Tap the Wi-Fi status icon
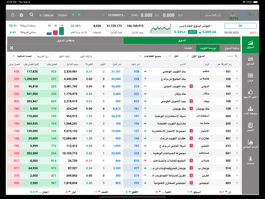This screenshot has height=199, width=265. [x=244, y=2]
